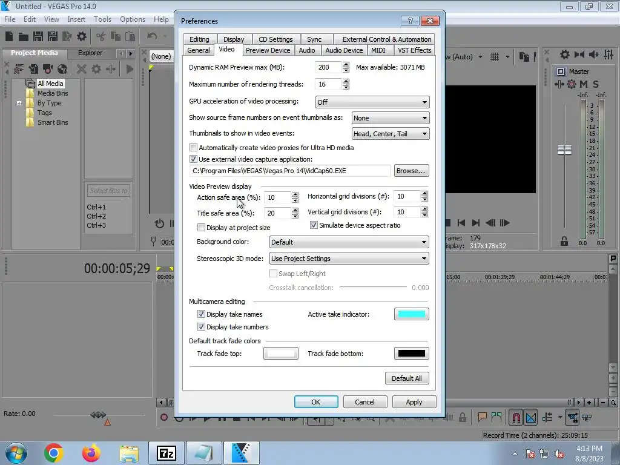Image resolution: width=620 pixels, height=465 pixels.
Task: Click the Downmix Output icon in Master Bus
Action: pyautogui.click(x=579, y=54)
